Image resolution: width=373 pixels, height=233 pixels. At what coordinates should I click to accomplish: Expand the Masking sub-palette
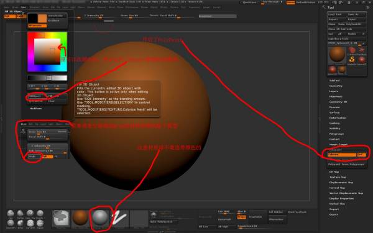point(334,123)
